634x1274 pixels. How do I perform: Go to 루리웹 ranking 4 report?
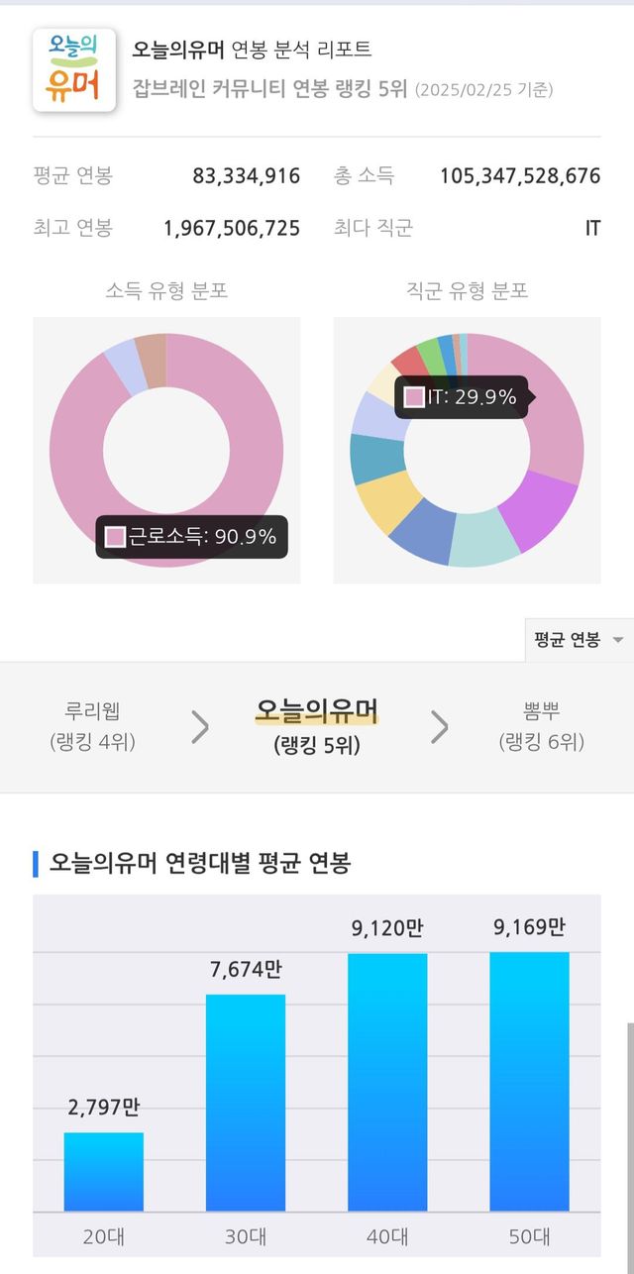pos(92,726)
